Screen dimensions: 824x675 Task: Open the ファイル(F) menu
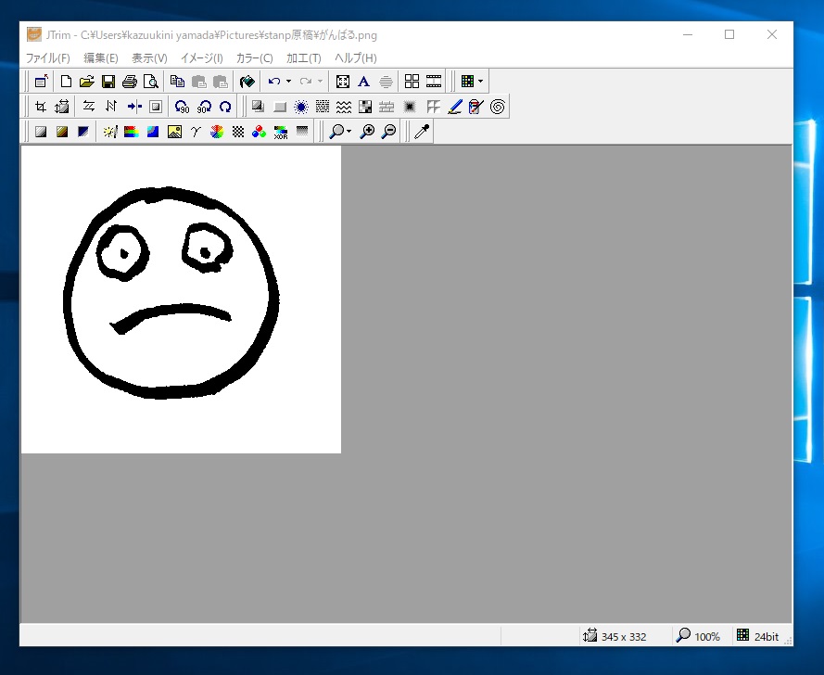(47, 58)
